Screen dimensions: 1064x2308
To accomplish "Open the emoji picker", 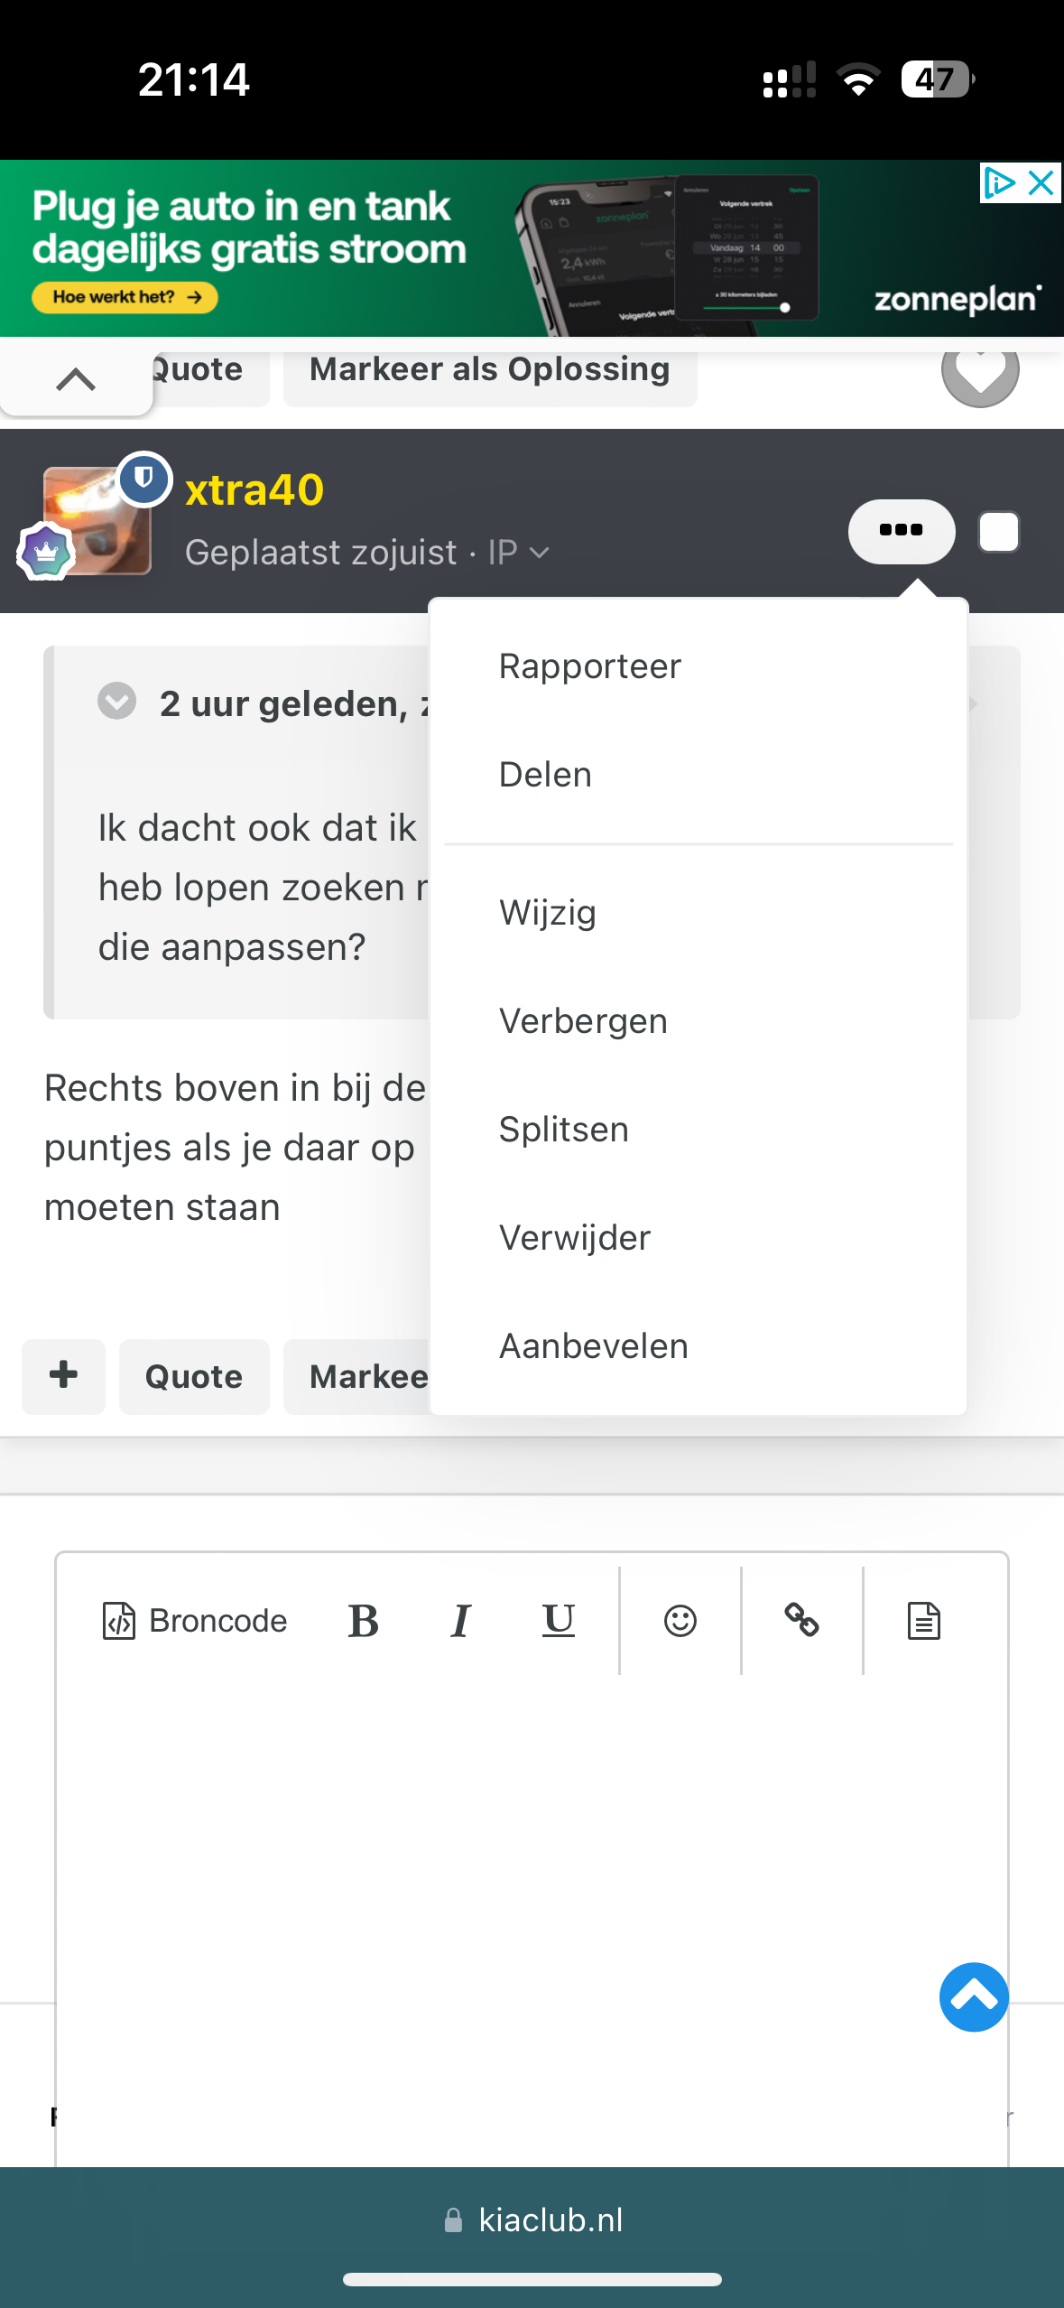I will point(680,1622).
